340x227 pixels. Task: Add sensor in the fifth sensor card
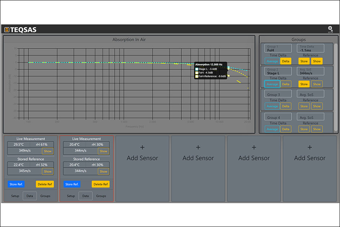coord(254,169)
